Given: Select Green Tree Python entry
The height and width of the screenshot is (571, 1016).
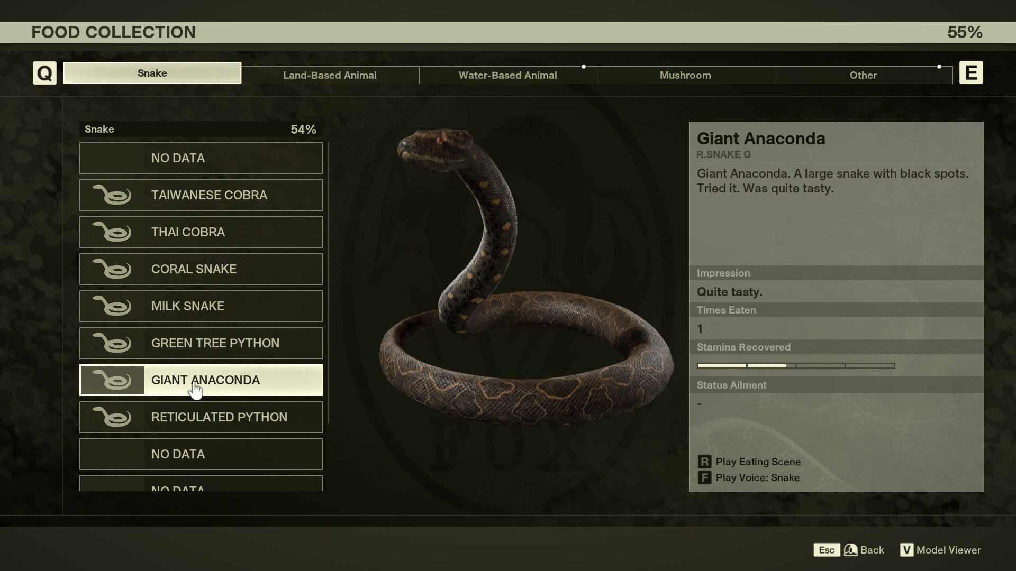Looking at the screenshot, I should pos(201,343).
